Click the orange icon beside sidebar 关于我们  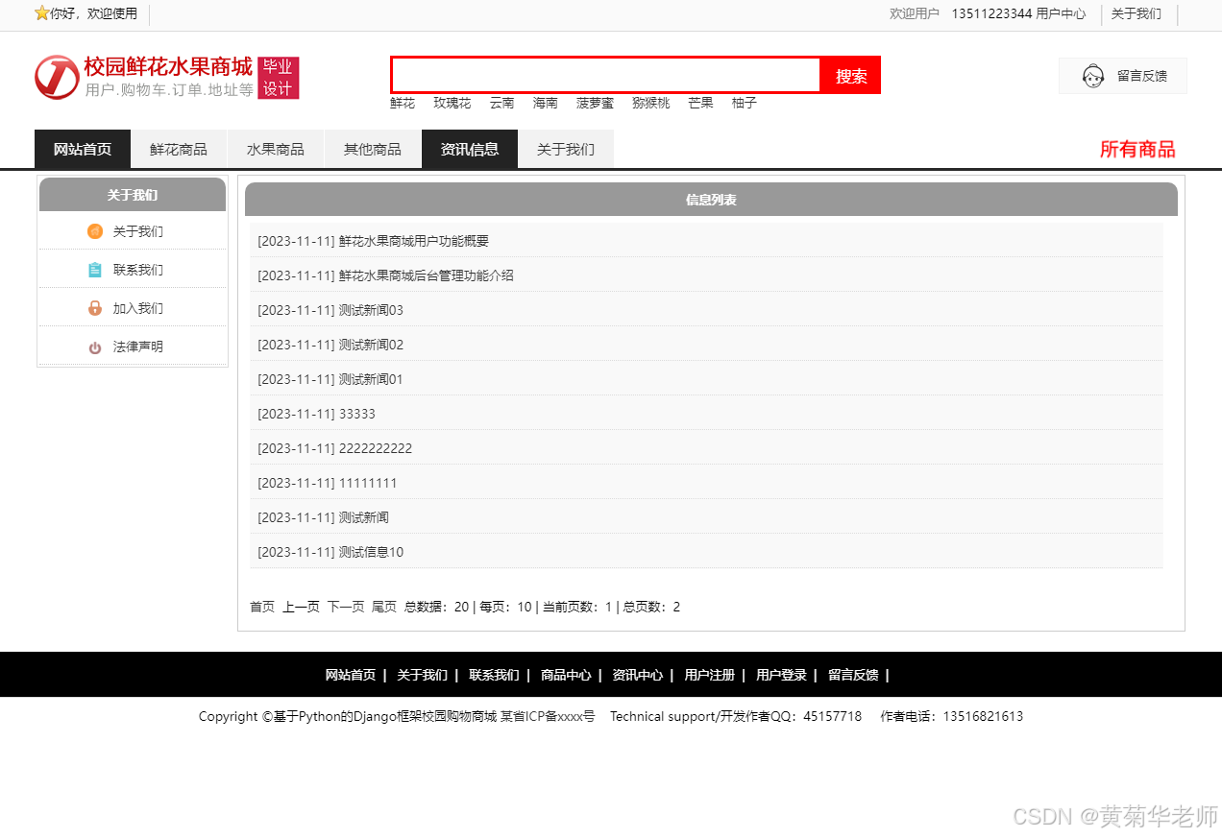tap(95, 231)
